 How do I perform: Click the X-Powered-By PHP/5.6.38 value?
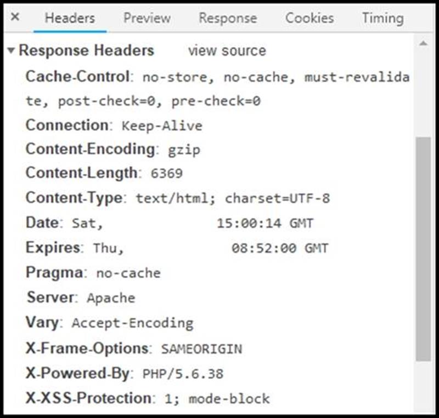[x=183, y=374]
